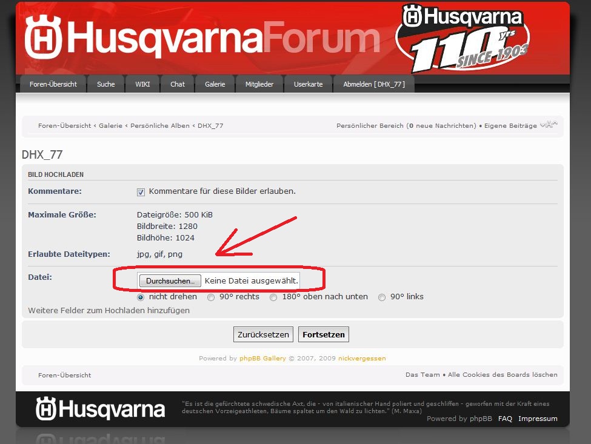Click the DHX_77 album heading
Viewport: 591px width, 444px height.
point(42,154)
